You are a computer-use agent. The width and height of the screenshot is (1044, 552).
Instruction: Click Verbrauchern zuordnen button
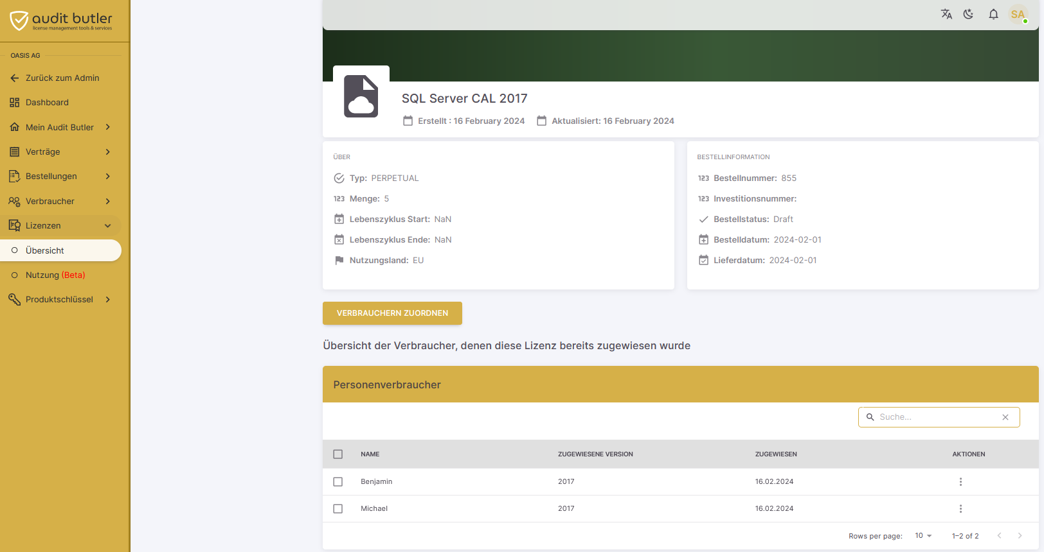tap(392, 313)
